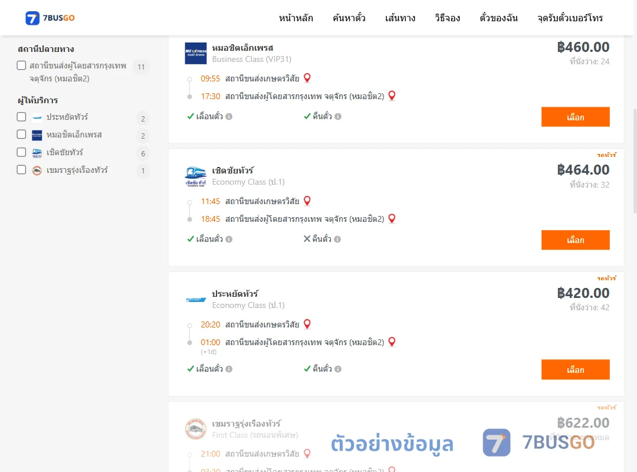
Task: Open map pin for 09:55 departure station
Action: (x=307, y=78)
